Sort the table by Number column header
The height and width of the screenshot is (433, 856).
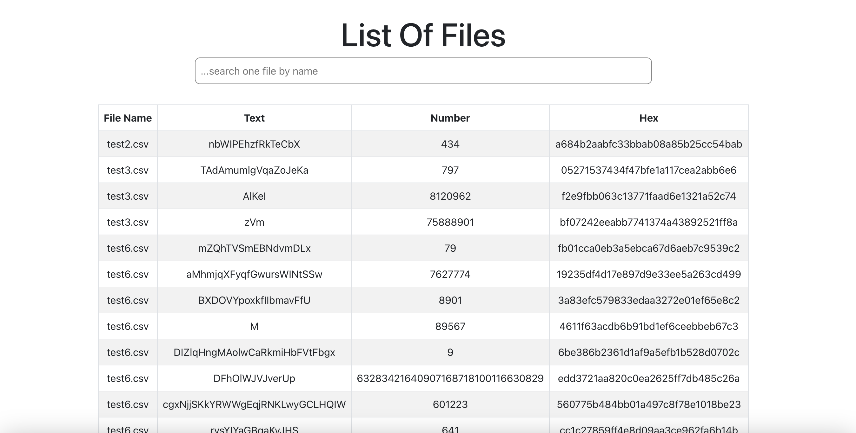[x=449, y=118]
